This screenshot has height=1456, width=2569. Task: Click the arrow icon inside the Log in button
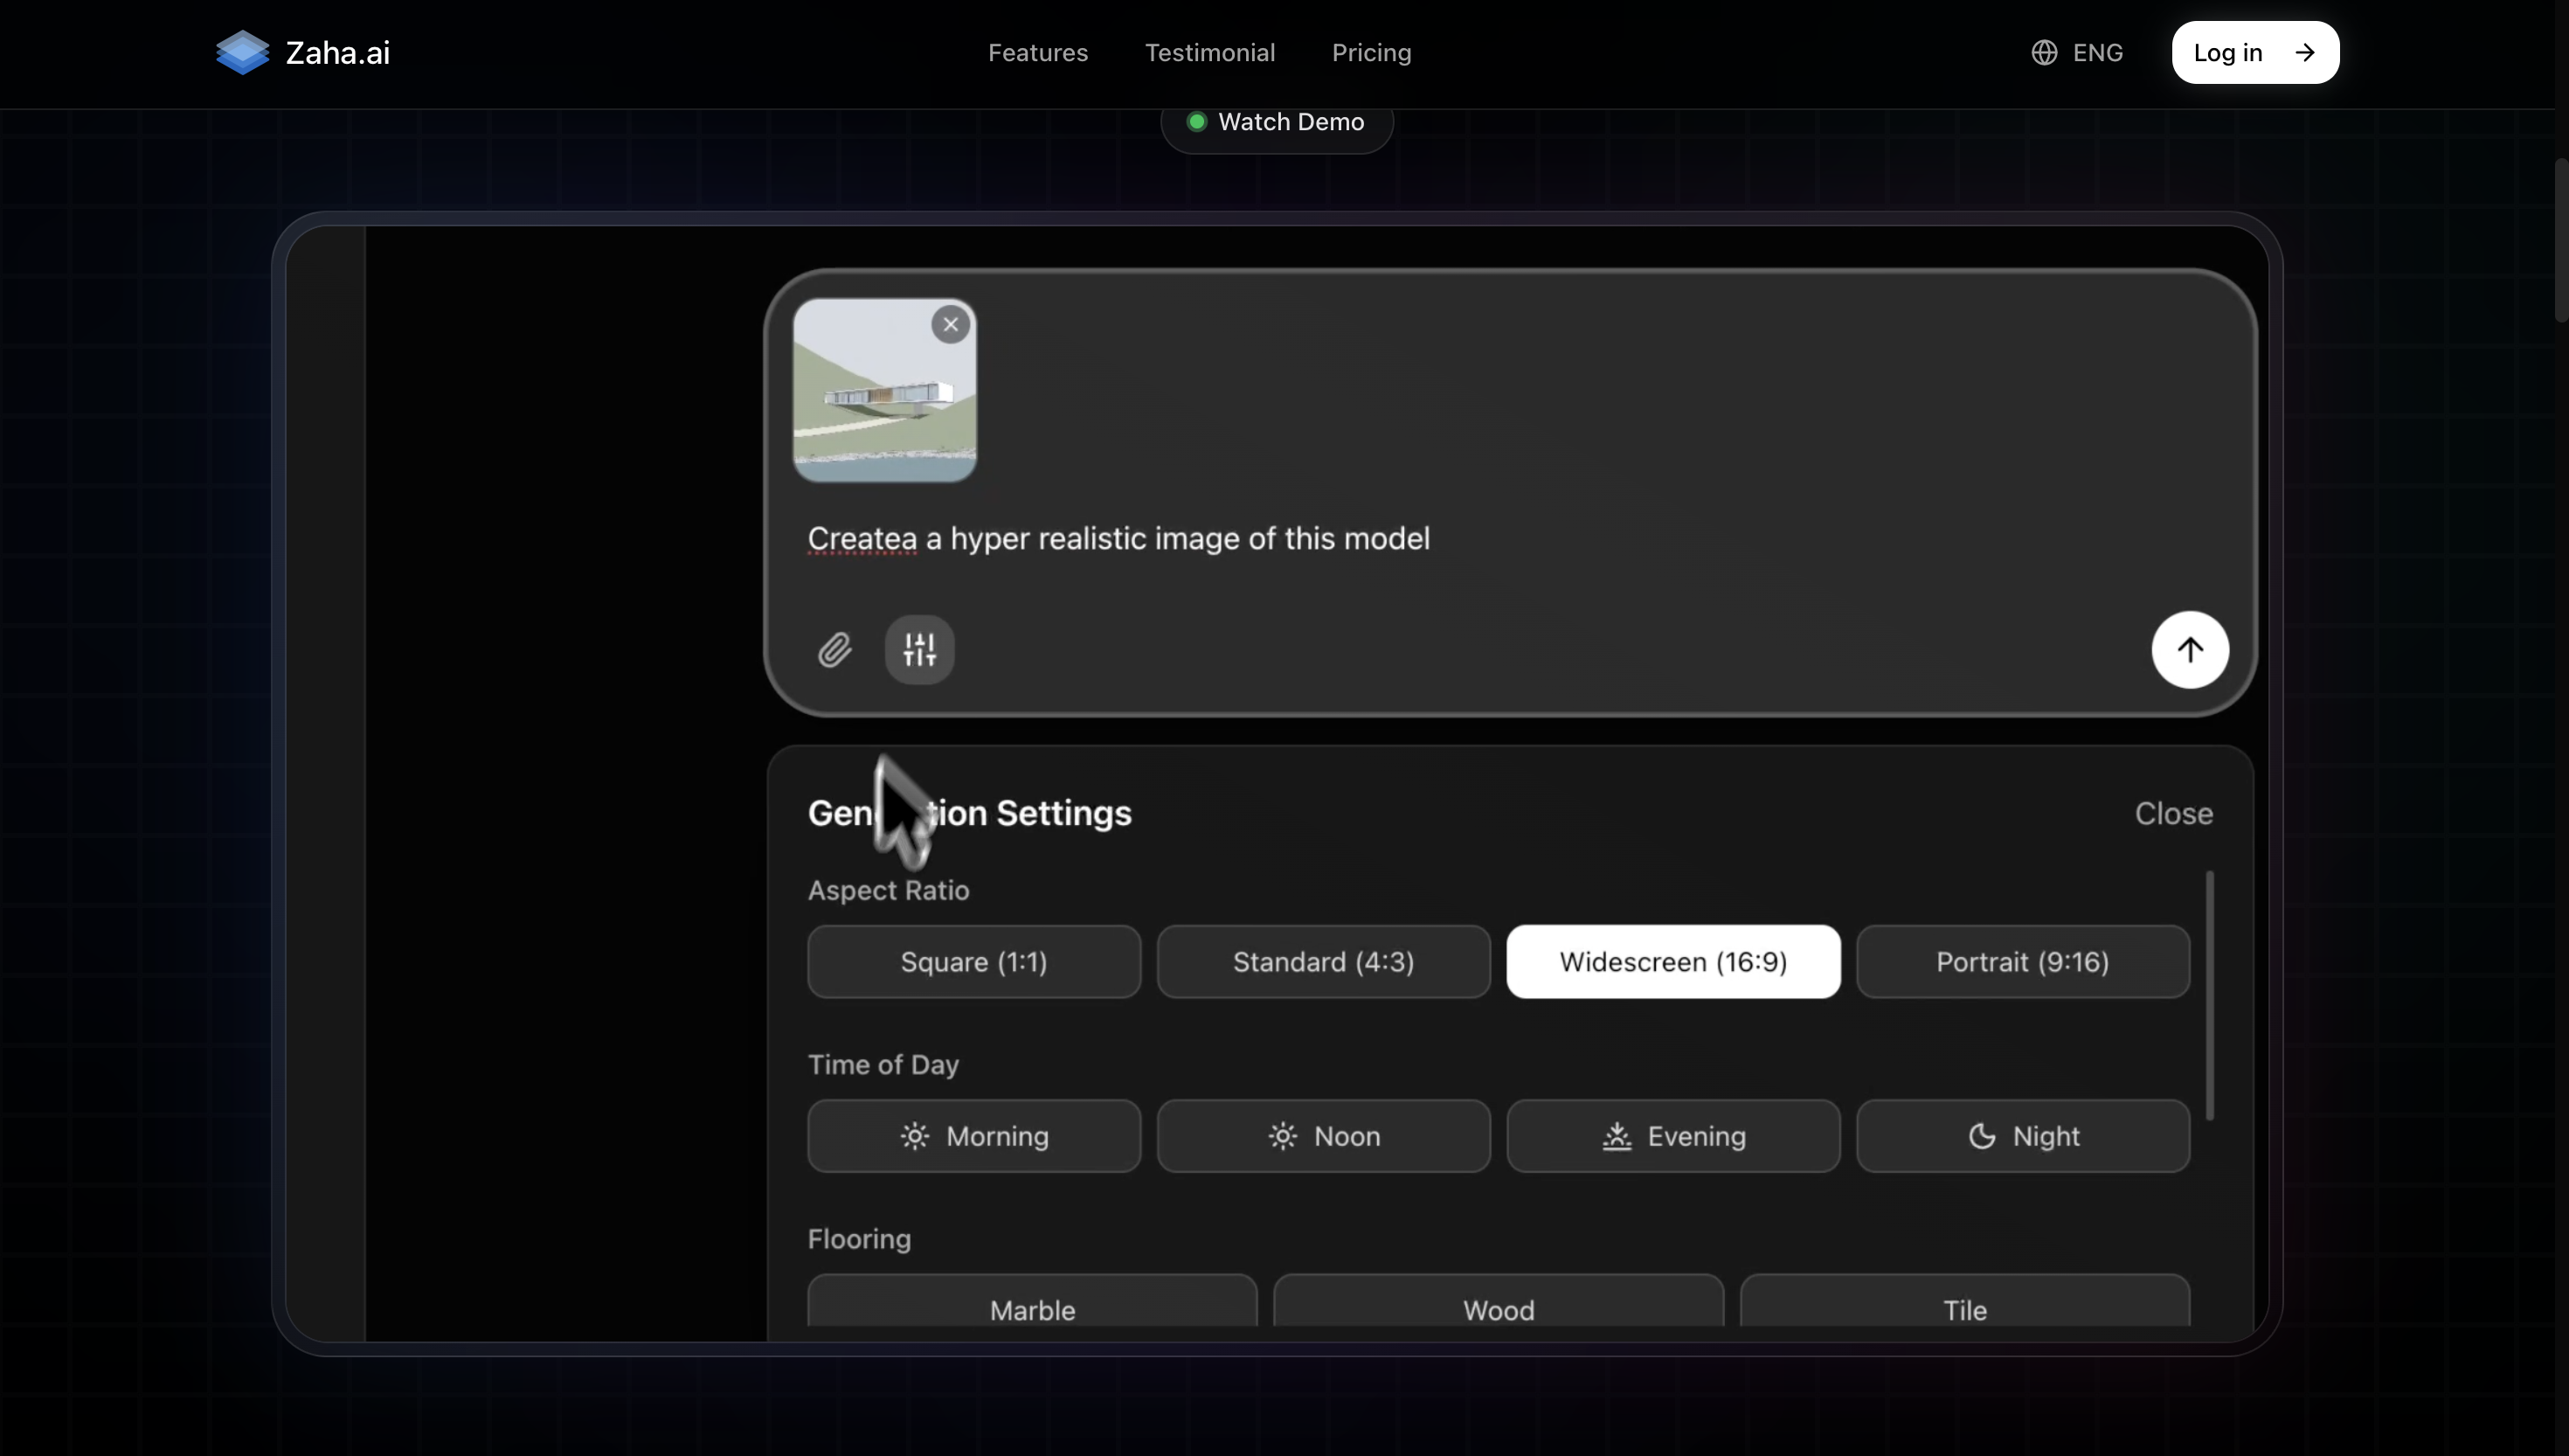(2306, 52)
